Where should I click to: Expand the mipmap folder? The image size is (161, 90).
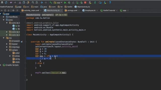(x=7, y=47)
